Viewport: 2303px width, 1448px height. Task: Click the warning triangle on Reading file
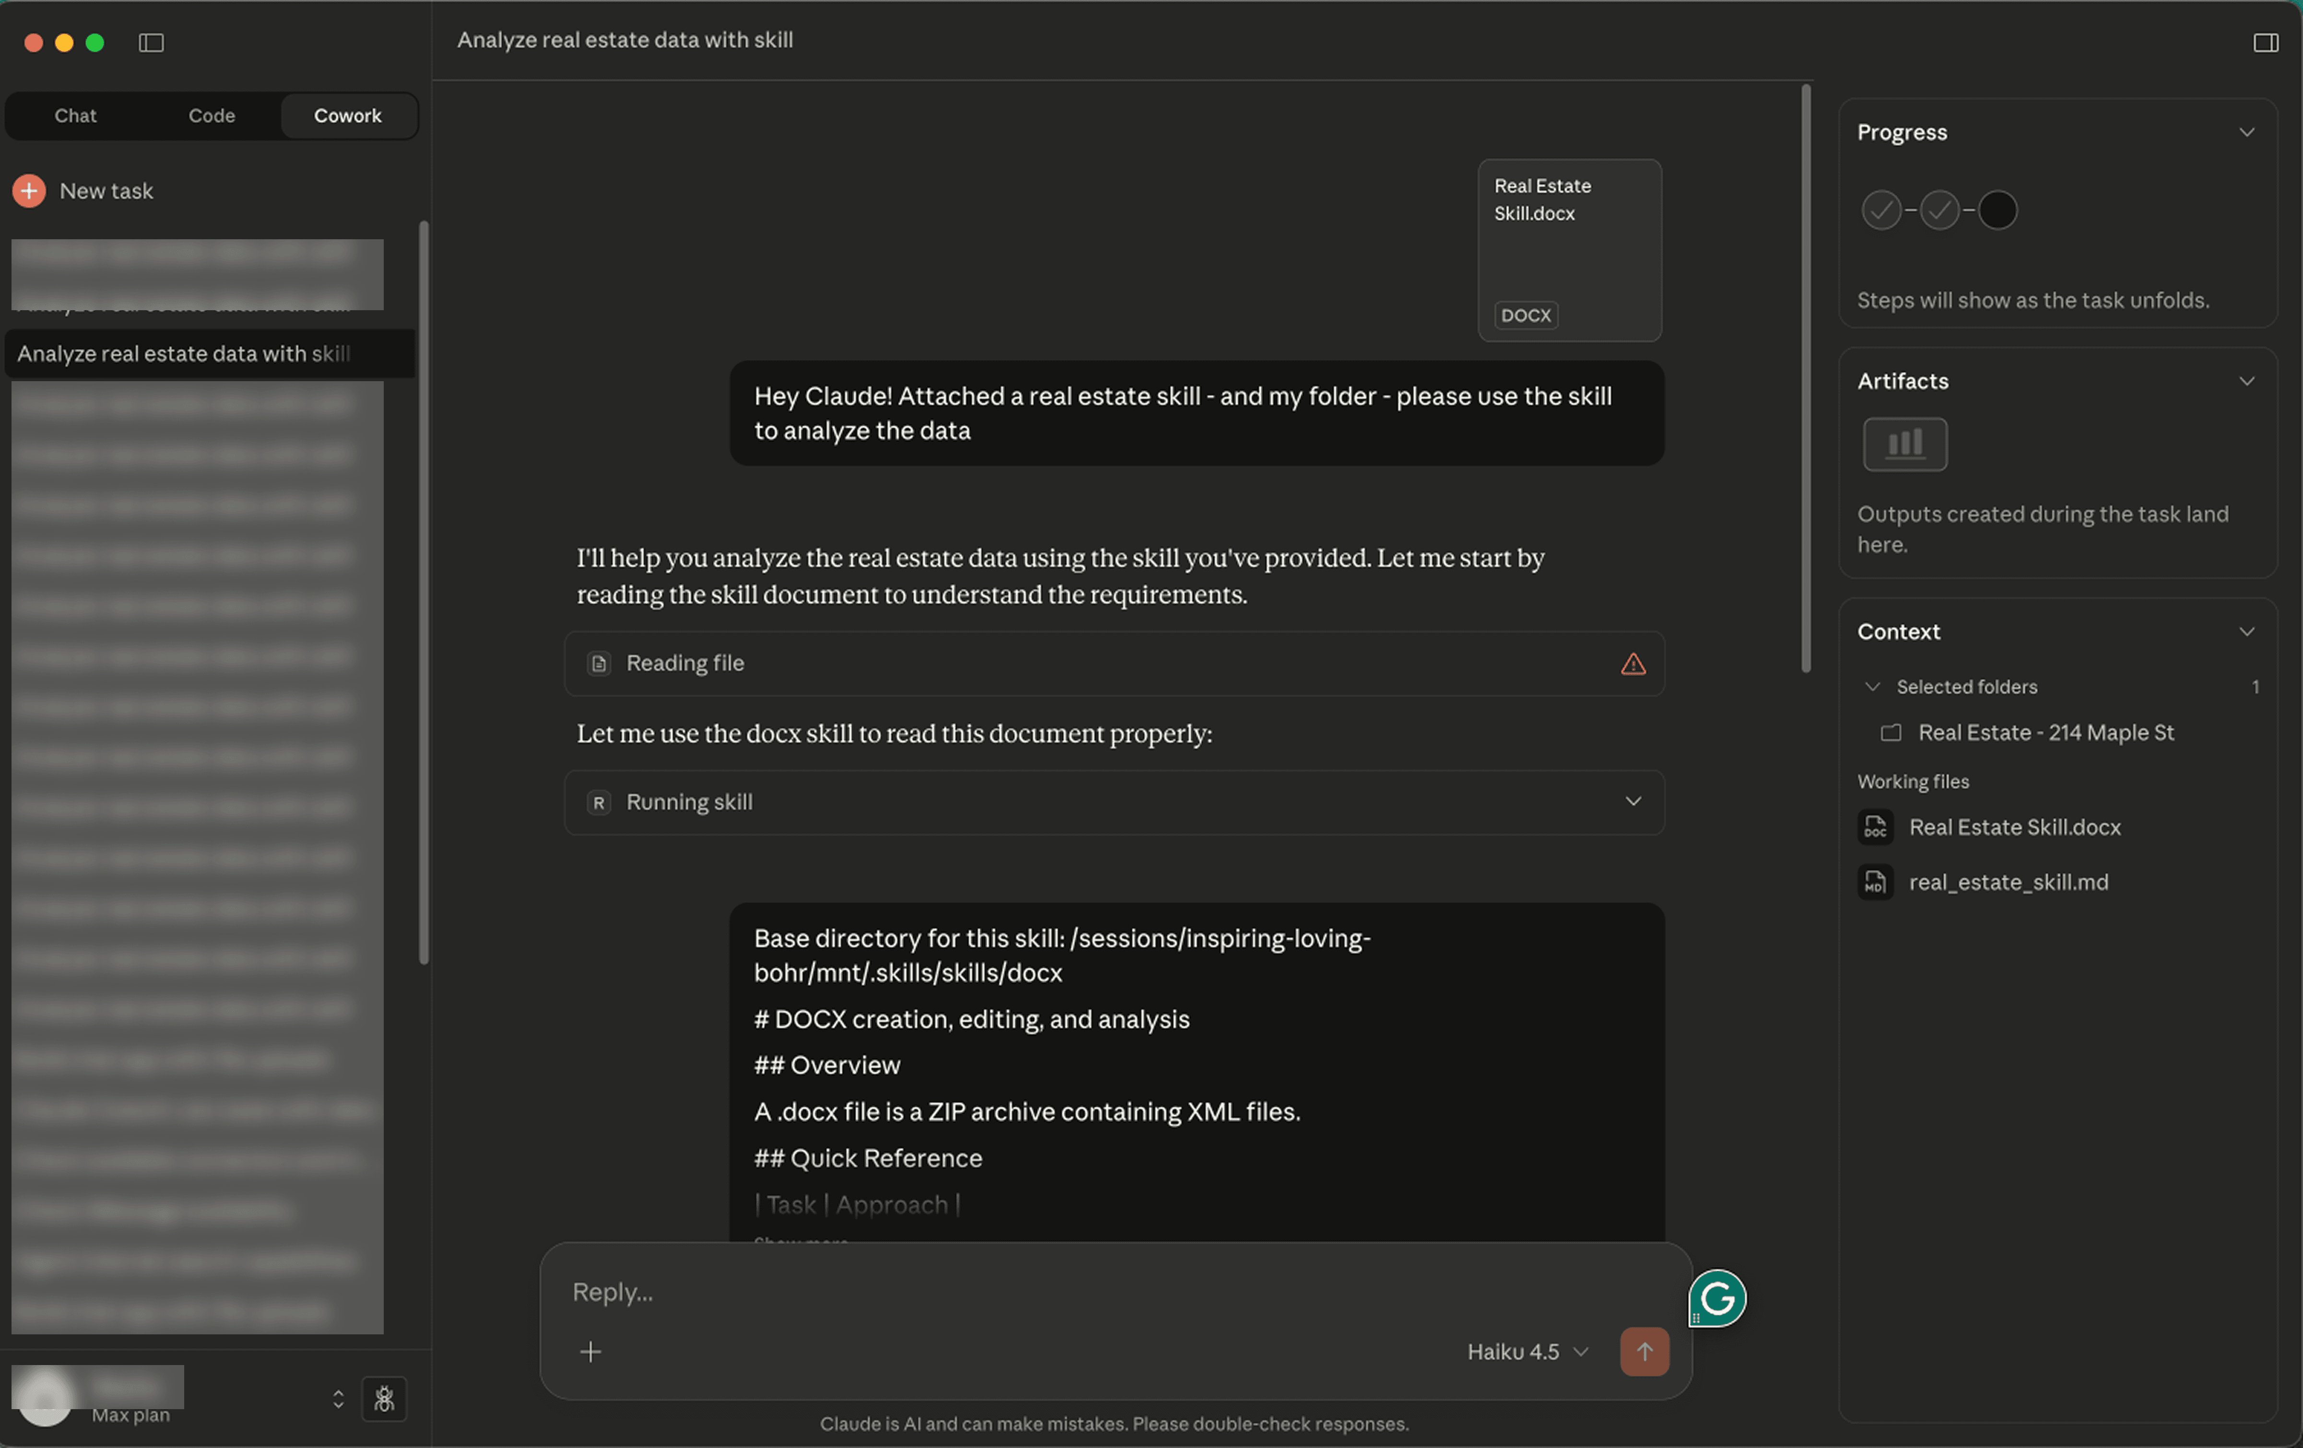coord(1632,663)
